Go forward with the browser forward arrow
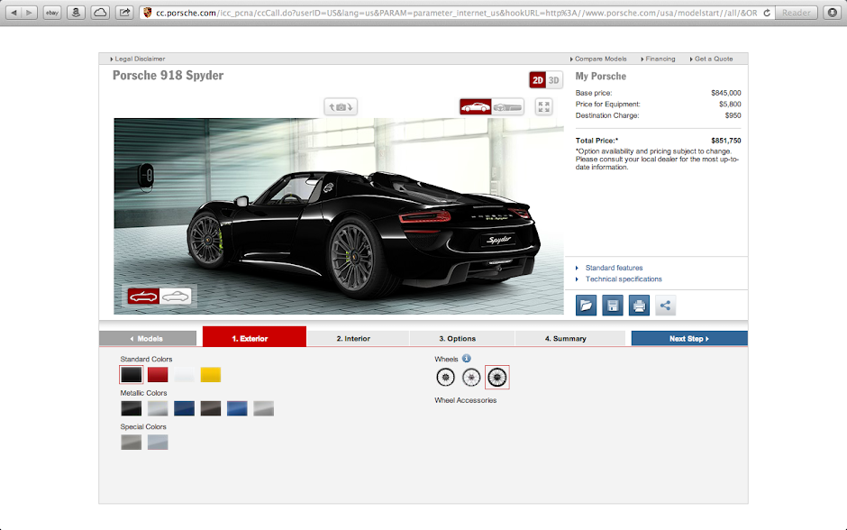 [30, 13]
